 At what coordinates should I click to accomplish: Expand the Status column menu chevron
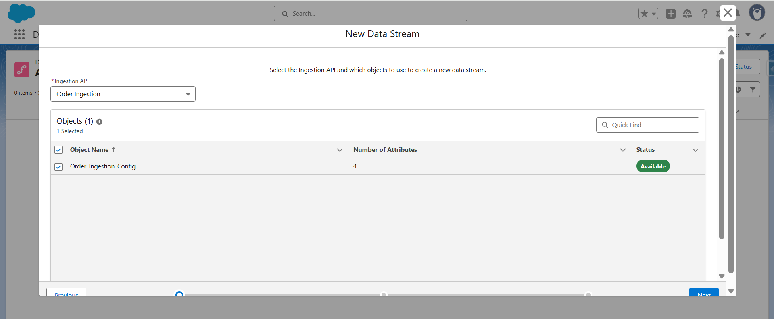[x=695, y=150]
